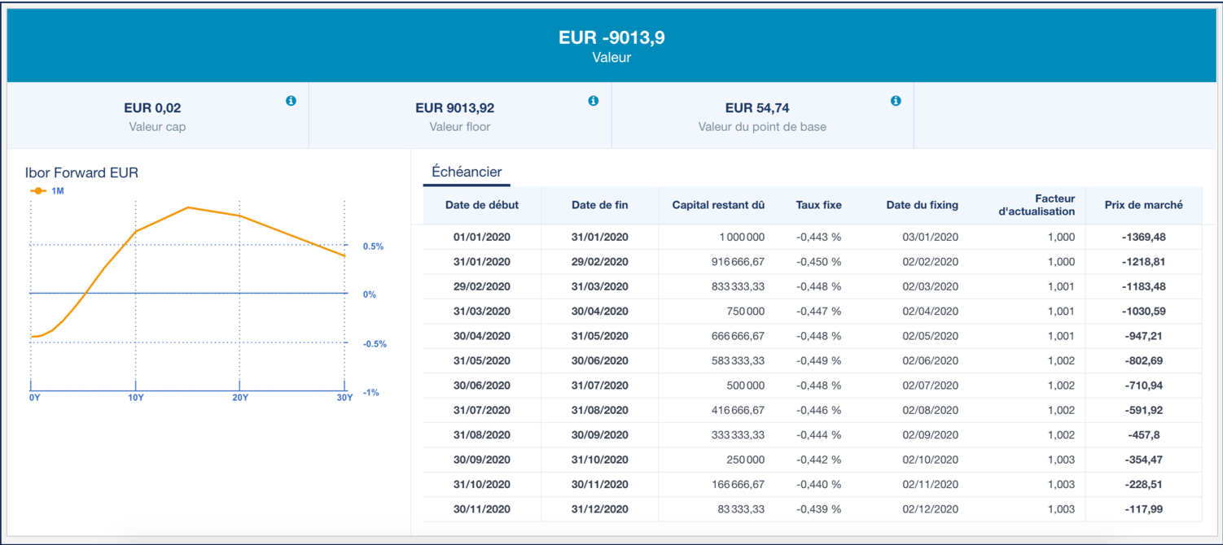Click the Ibor Forward EUR chart title

(x=81, y=172)
